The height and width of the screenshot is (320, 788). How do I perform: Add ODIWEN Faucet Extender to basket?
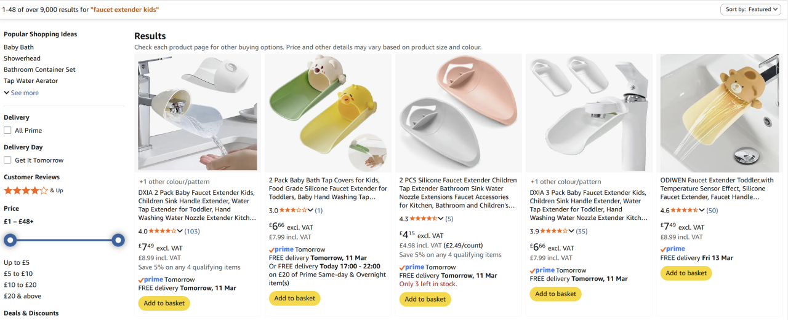(686, 273)
